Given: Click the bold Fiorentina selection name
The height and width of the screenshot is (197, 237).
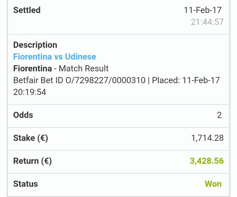Looking at the screenshot, I should coord(33,69).
